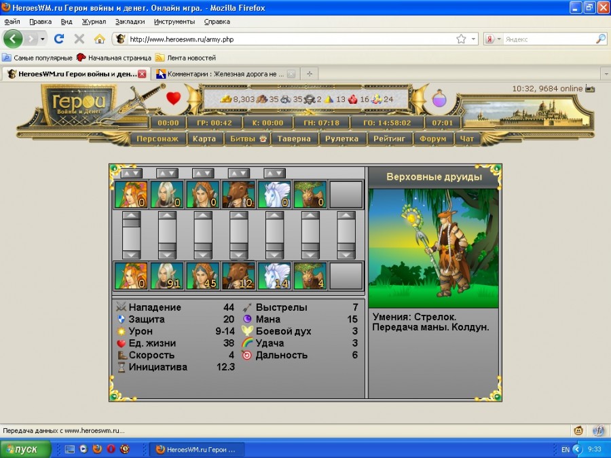The height and width of the screenshot is (458, 611).
Task: Click the down arrow of the fairy unit slider
Action: (131, 254)
